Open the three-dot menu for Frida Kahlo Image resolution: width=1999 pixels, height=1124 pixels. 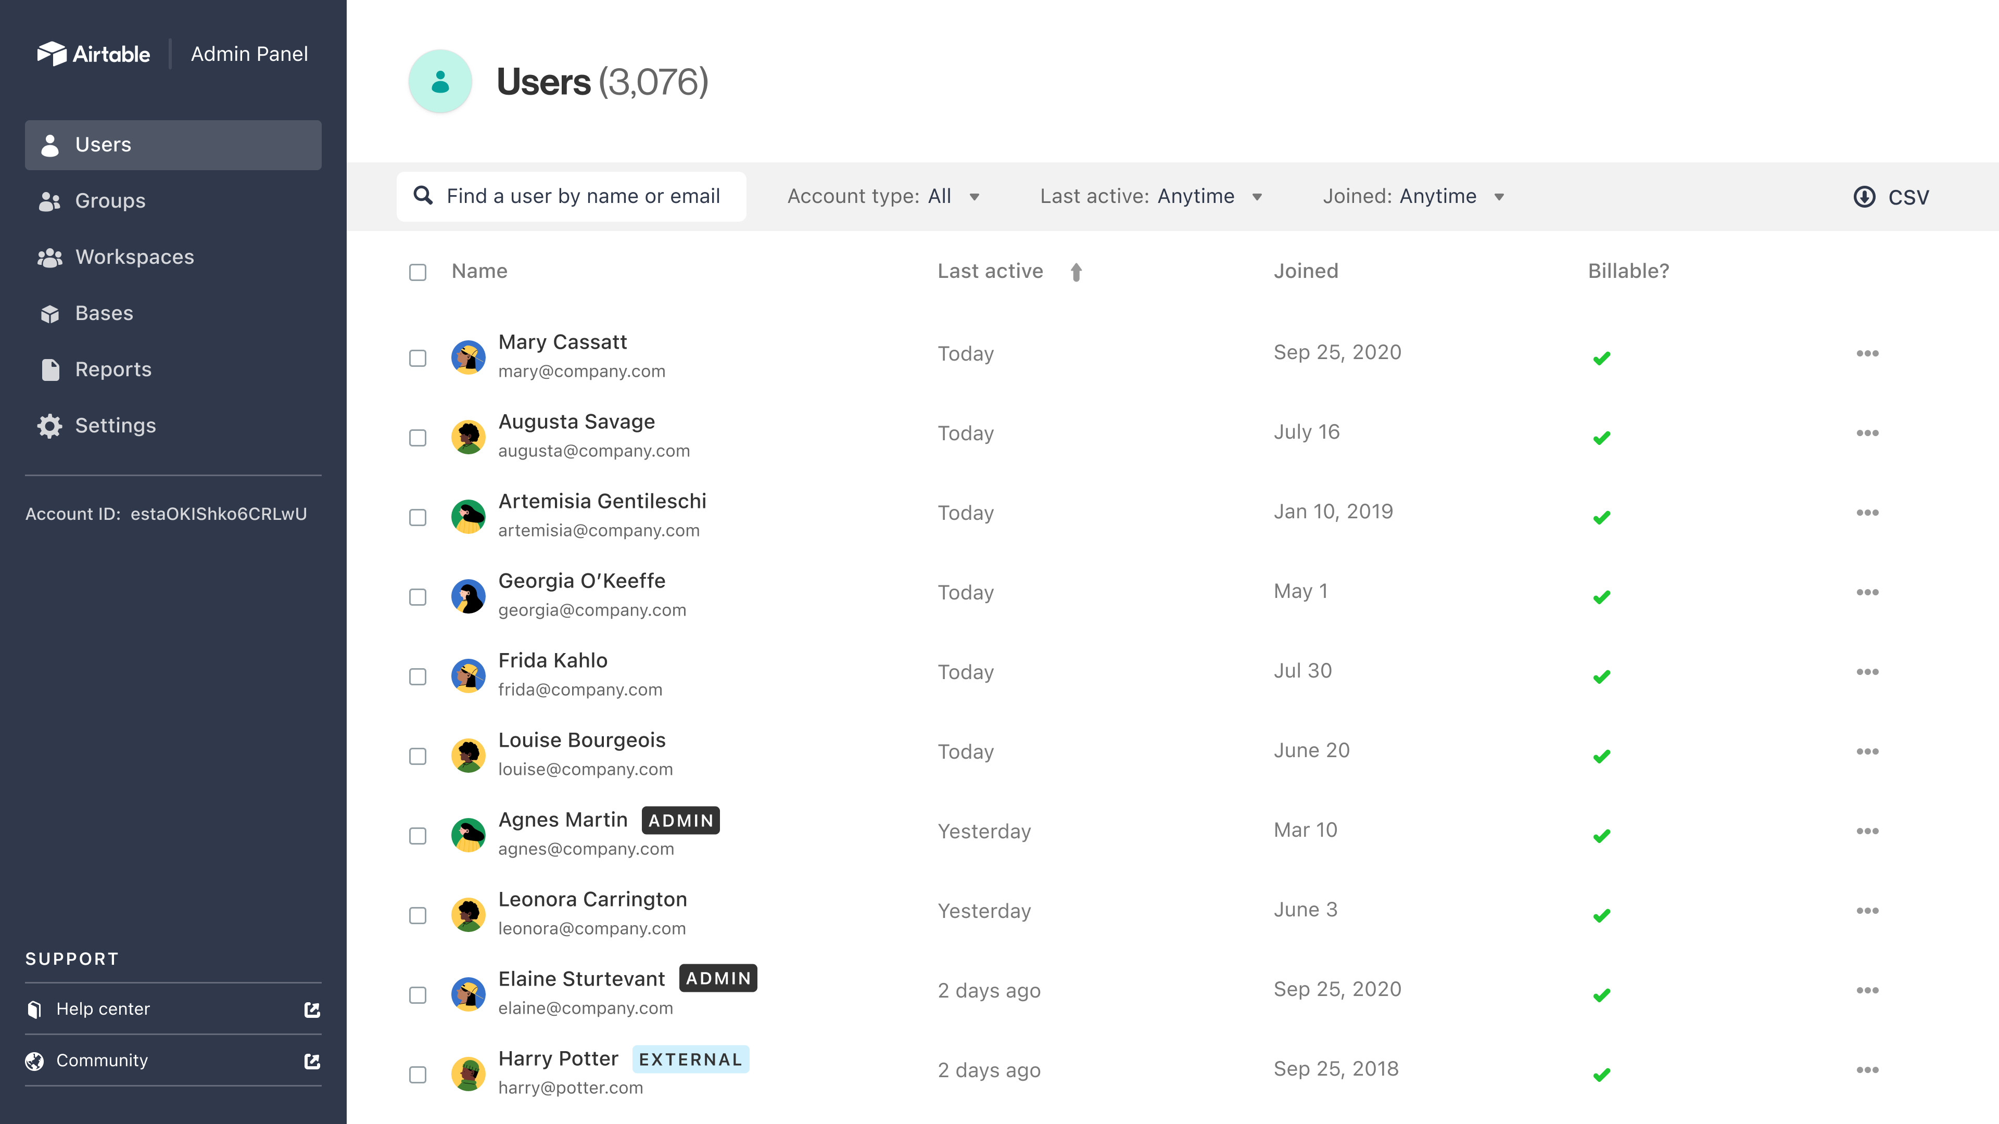point(1867,672)
